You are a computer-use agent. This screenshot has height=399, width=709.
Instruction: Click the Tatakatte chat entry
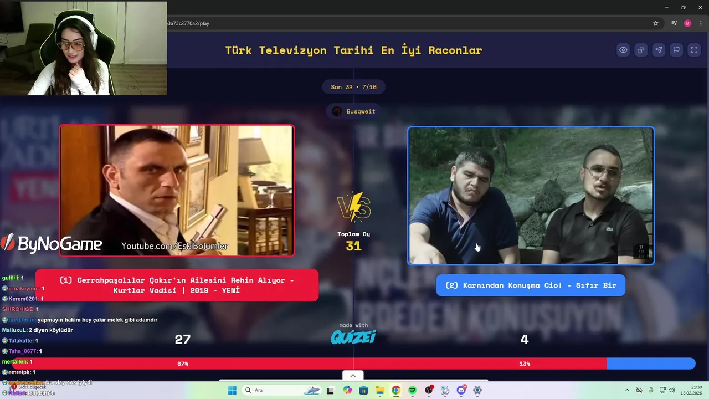click(20, 341)
